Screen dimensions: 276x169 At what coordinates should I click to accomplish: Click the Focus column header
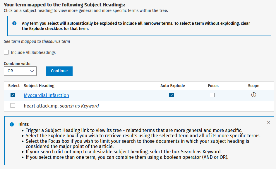(213, 86)
